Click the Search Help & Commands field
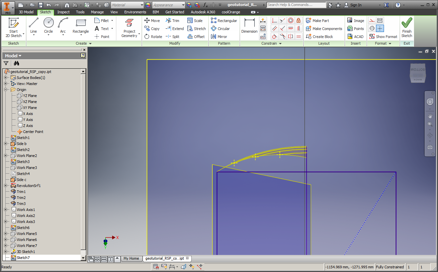 pos(296,5)
